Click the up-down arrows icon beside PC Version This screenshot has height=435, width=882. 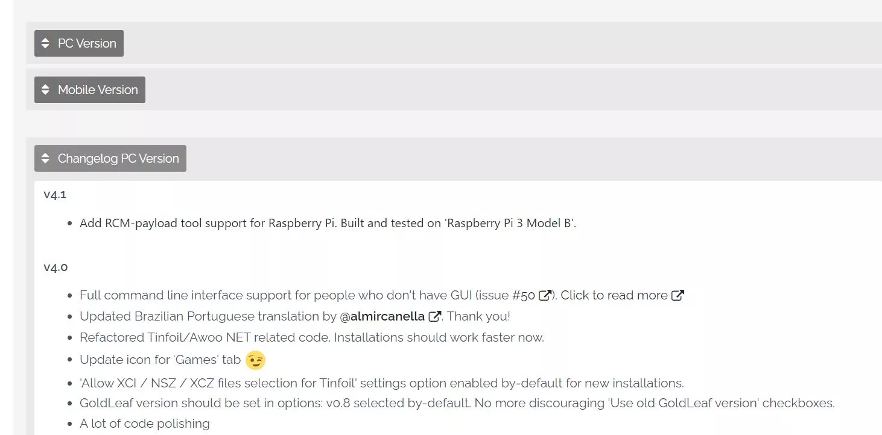click(45, 43)
